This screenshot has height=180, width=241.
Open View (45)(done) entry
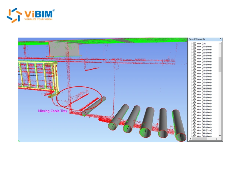pyautogui.click(x=204, y=121)
